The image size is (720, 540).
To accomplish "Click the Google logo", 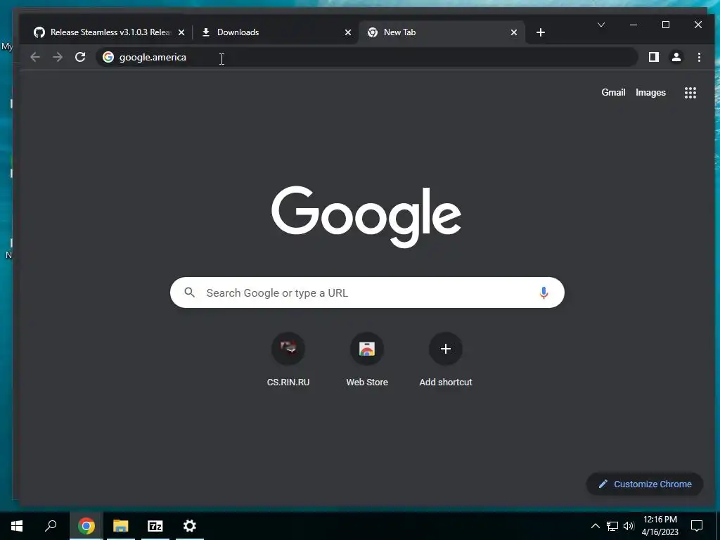I will [x=366, y=217].
